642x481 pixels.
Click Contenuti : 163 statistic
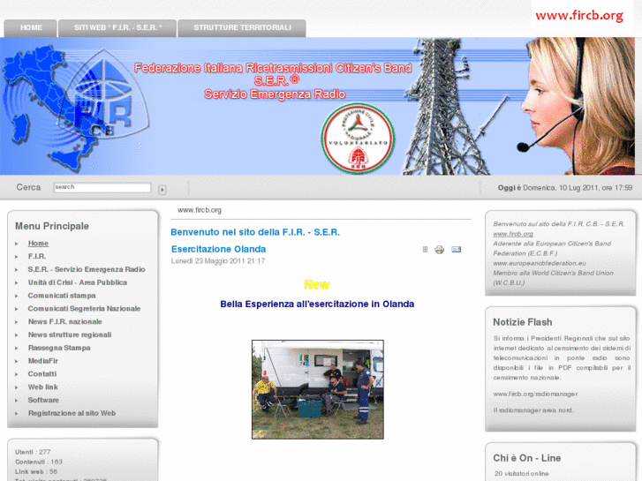coord(39,462)
